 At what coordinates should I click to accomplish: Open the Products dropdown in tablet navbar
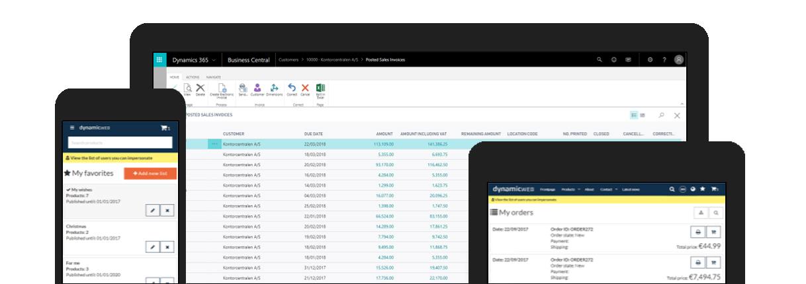click(x=570, y=190)
